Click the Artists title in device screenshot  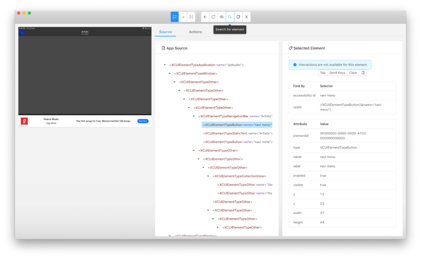[x=85, y=32]
